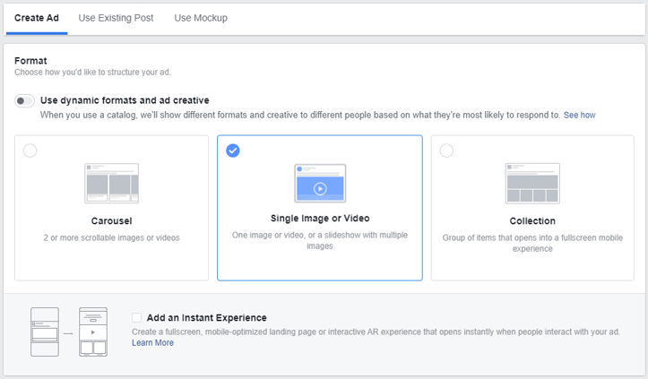The width and height of the screenshot is (648, 379).
Task: Click '2 or more scrollable images or videos'
Action: click(x=111, y=237)
